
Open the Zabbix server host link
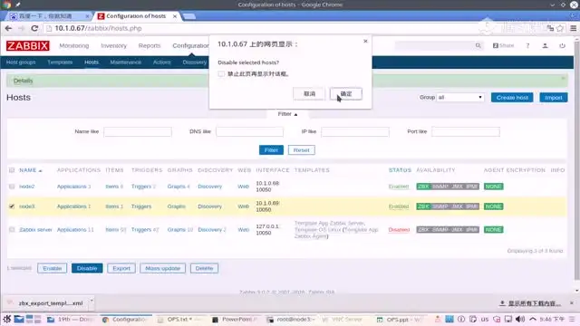pos(36,229)
